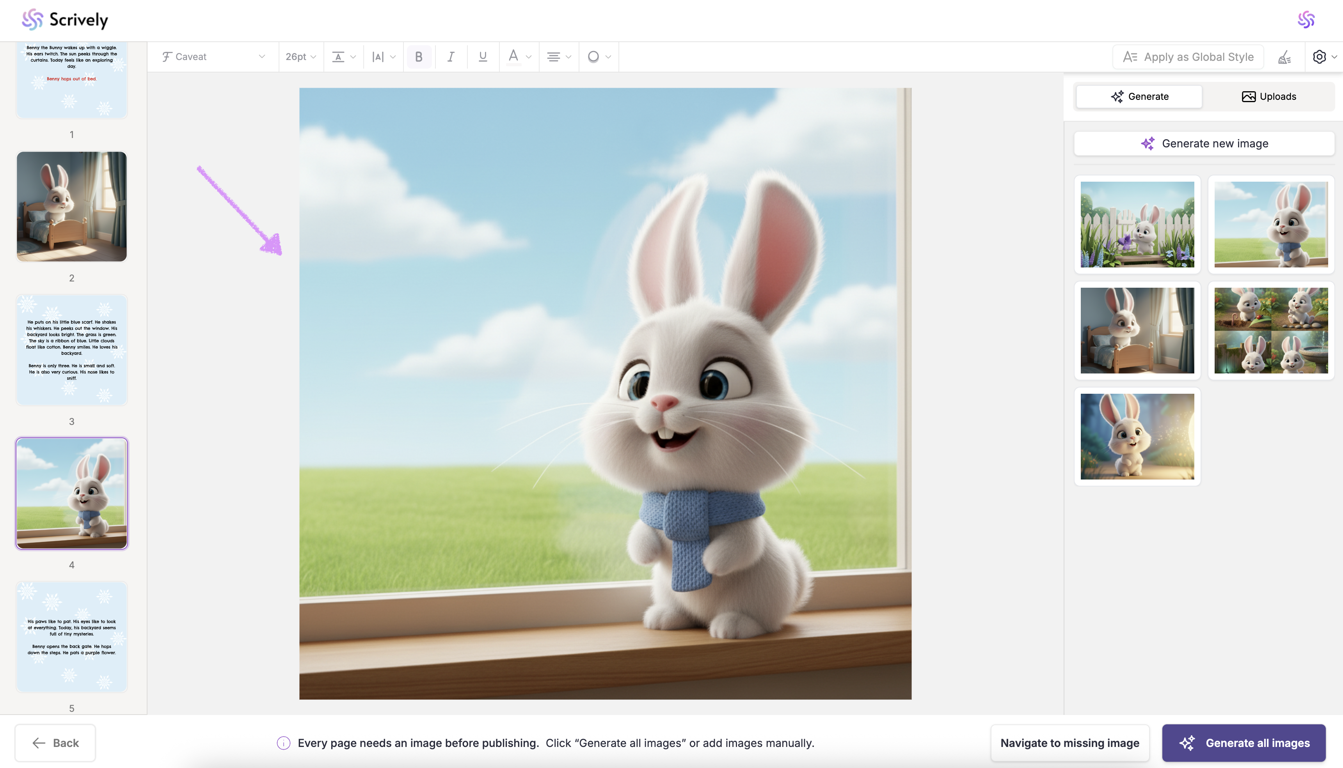Screen dimensions: 1343x768
Task: Switch to the Generate tab
Action: coord(1139,97)
